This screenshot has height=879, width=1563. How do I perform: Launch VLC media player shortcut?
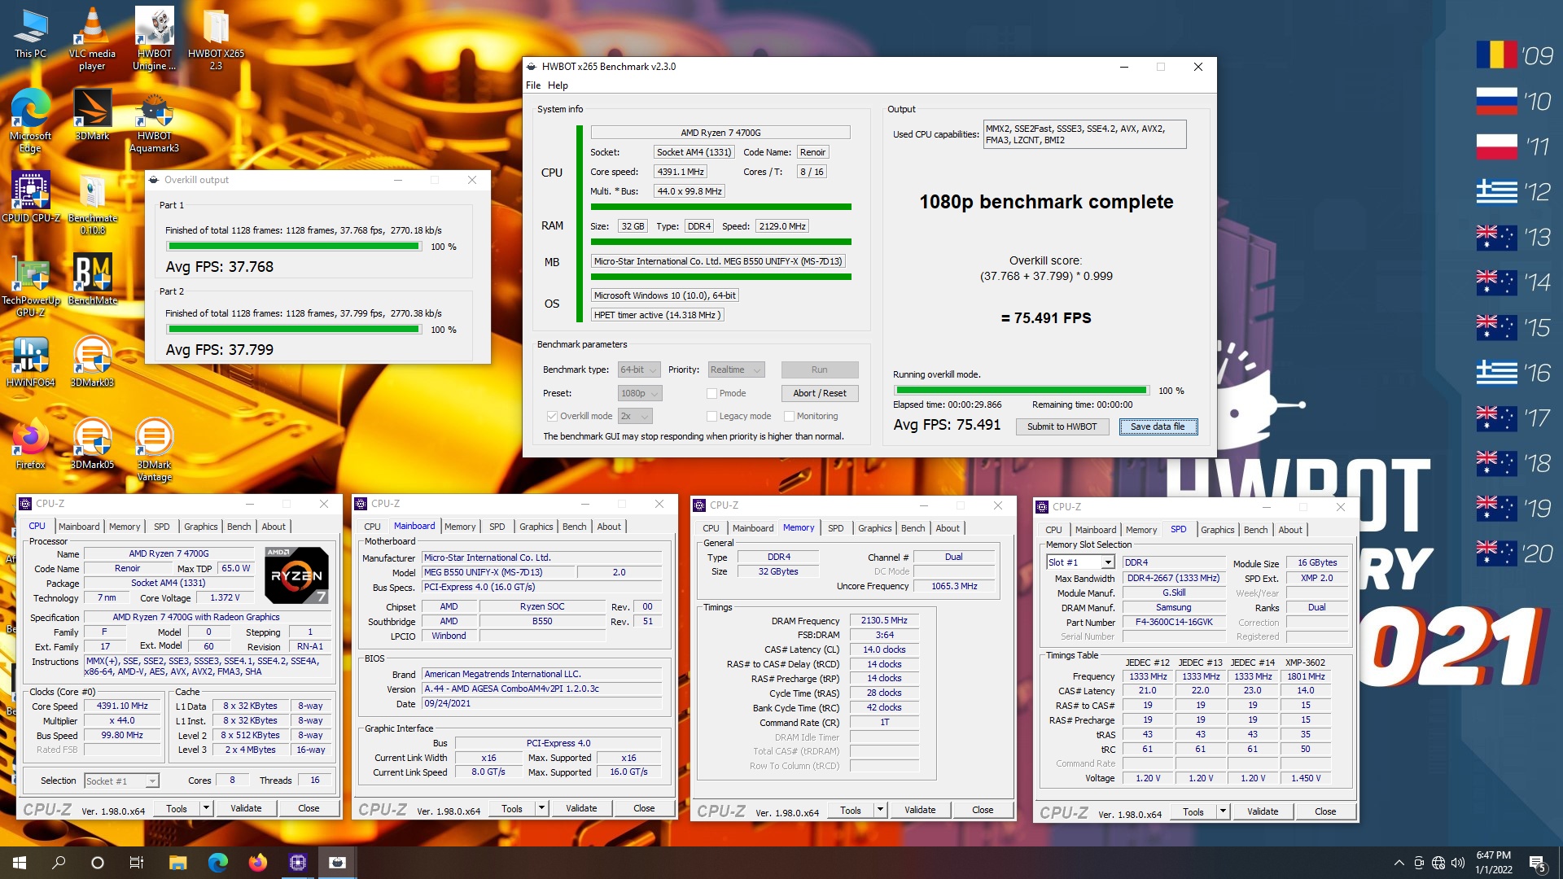coord(92,39)
